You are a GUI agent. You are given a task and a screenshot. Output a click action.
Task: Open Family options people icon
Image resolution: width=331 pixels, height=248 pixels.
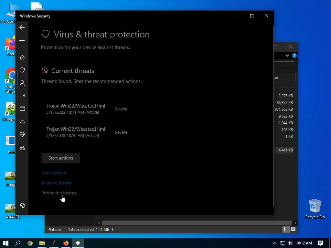click(22, 148)
